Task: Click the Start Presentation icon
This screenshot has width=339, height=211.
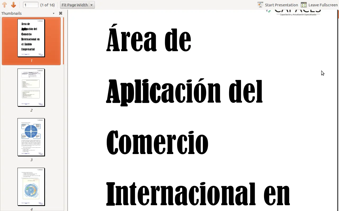Action: 260,5
